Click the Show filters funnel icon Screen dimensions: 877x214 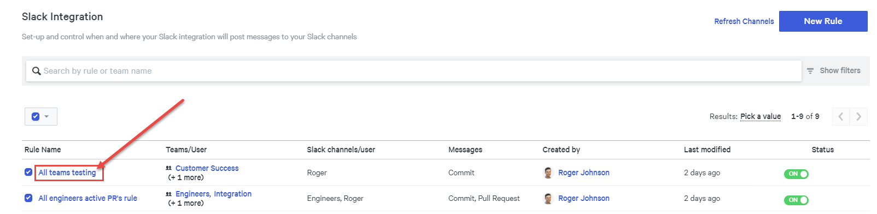[810, 71]
